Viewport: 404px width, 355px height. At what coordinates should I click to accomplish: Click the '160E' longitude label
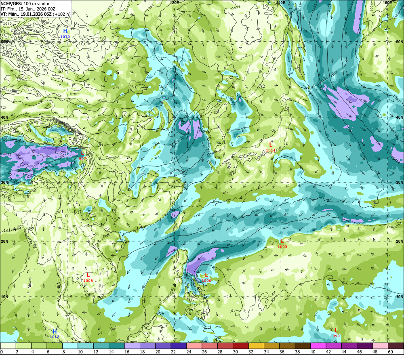387,2
